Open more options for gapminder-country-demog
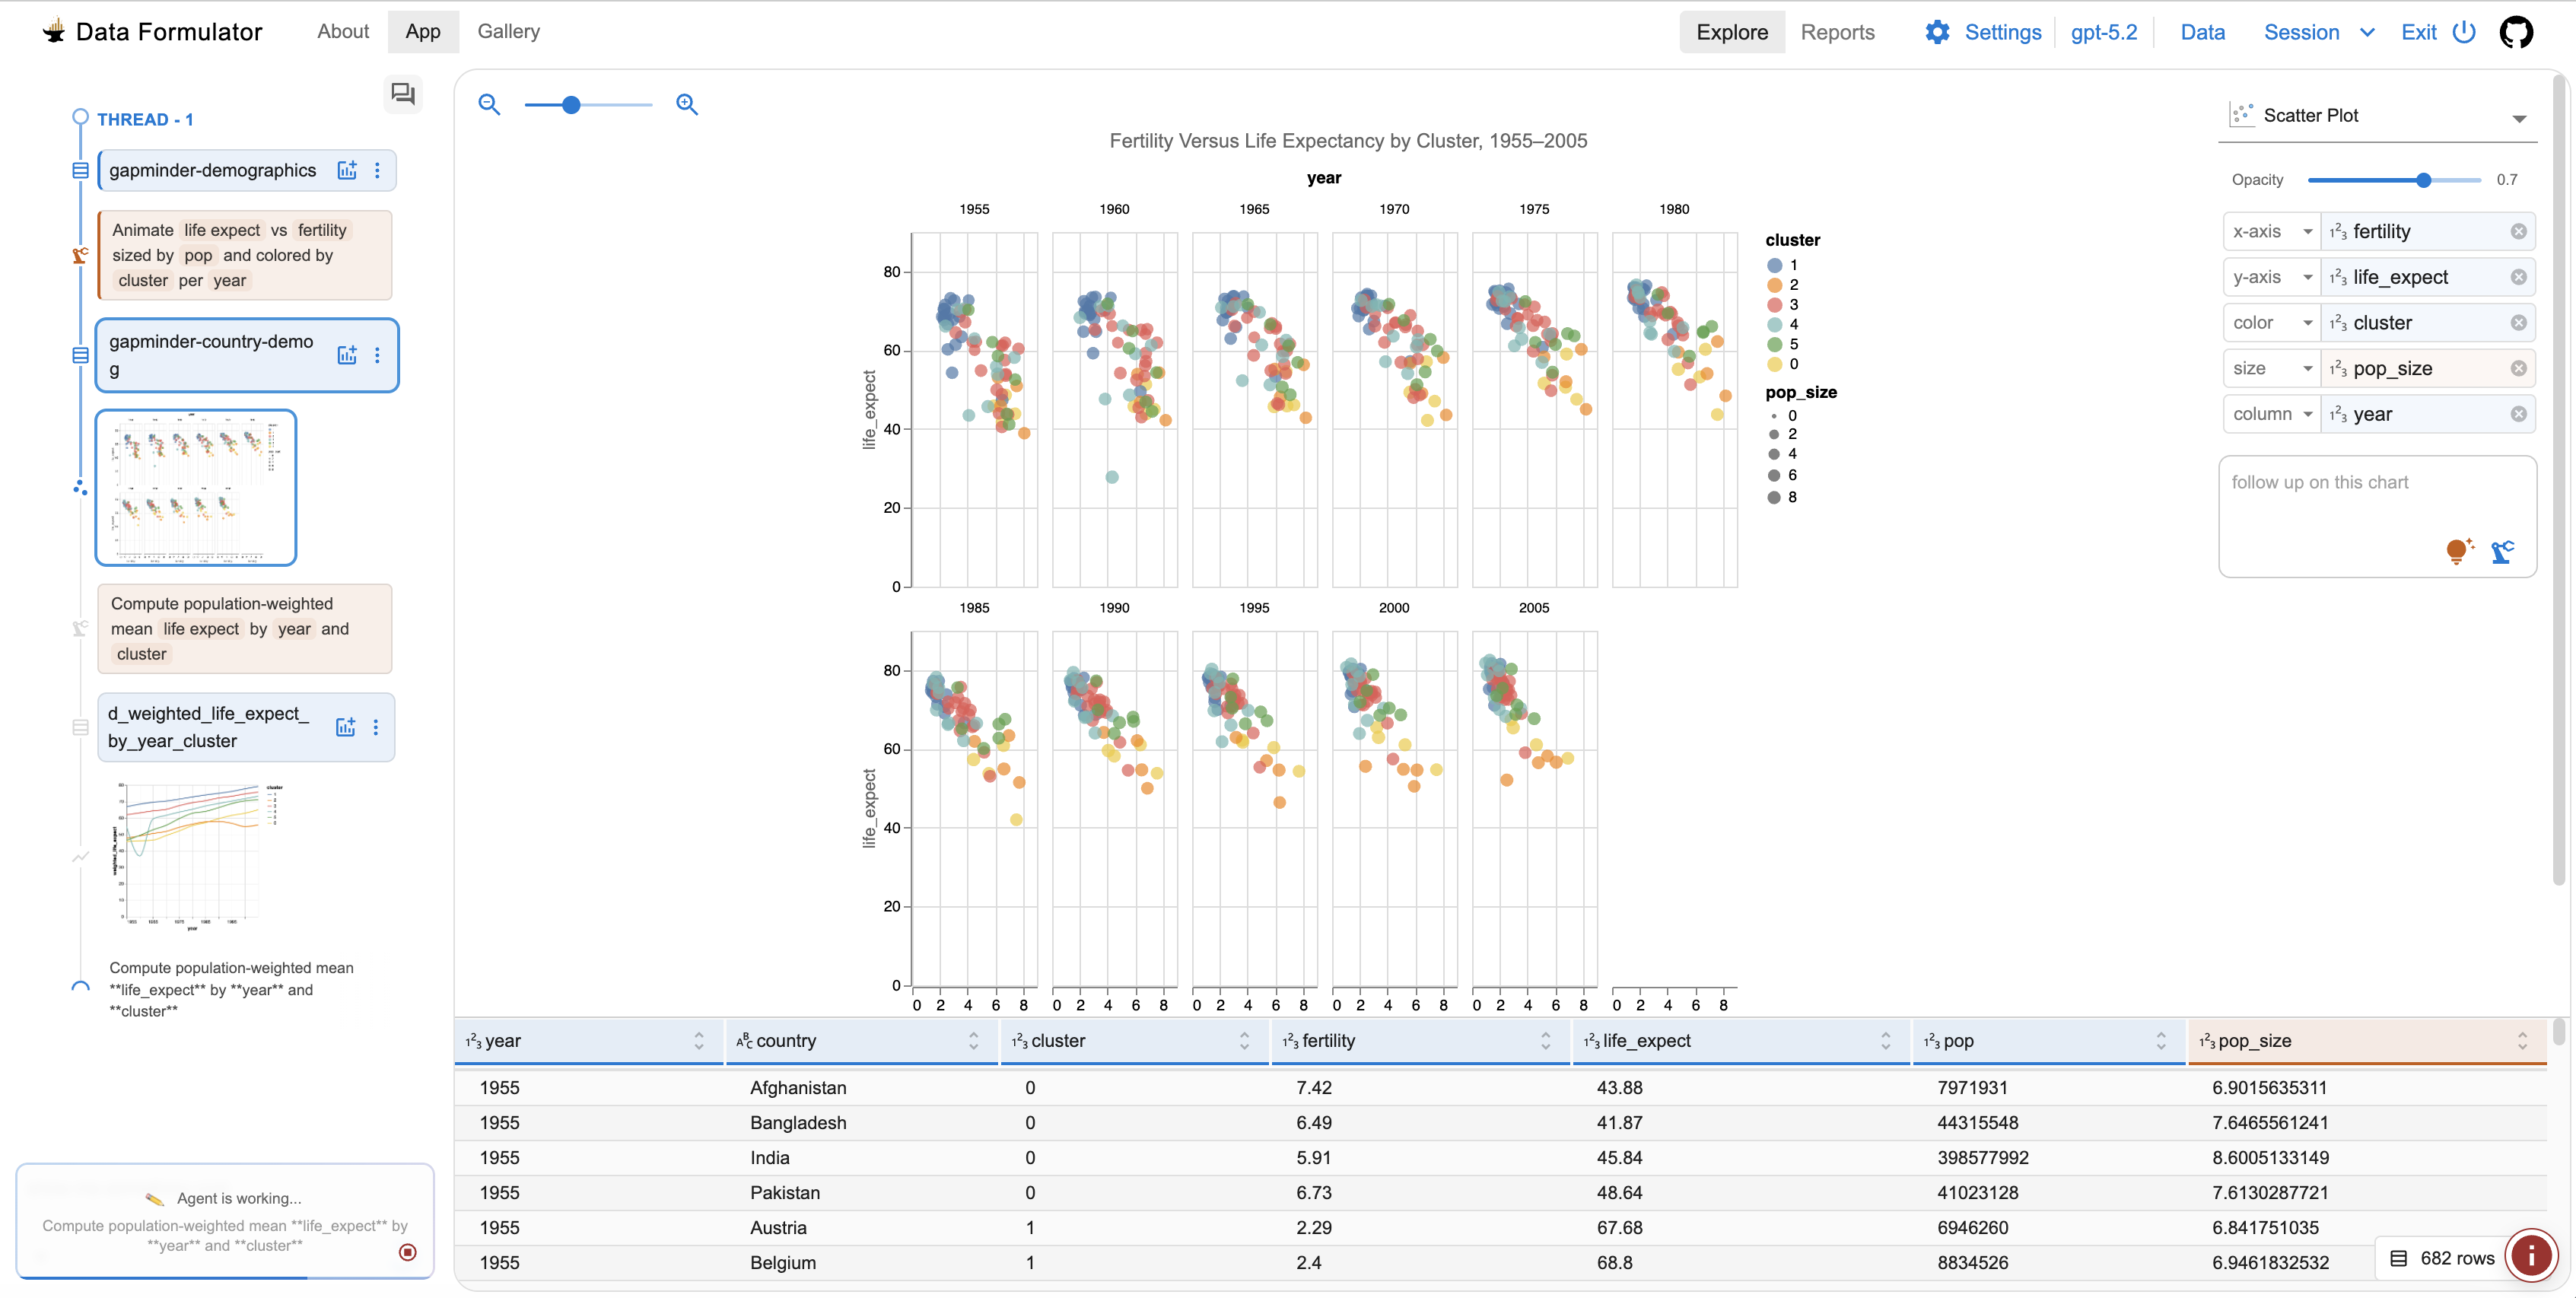Viewport: 2576px width, 1298px height. click(377, 355)
